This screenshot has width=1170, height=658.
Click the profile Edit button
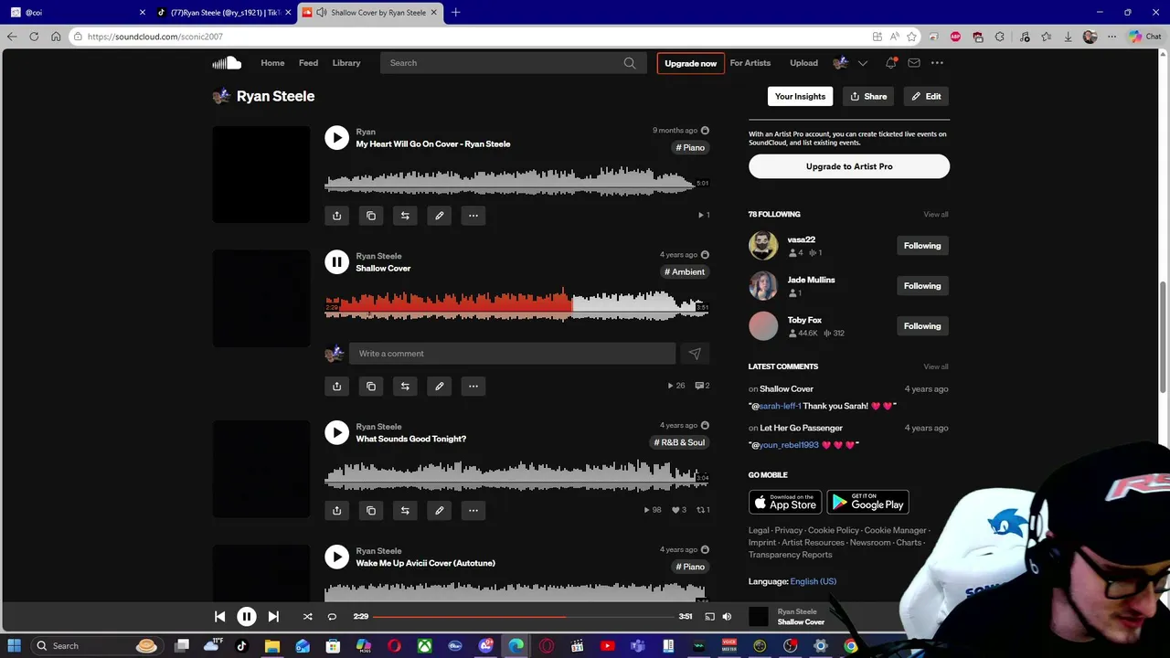tap(926, 96)
